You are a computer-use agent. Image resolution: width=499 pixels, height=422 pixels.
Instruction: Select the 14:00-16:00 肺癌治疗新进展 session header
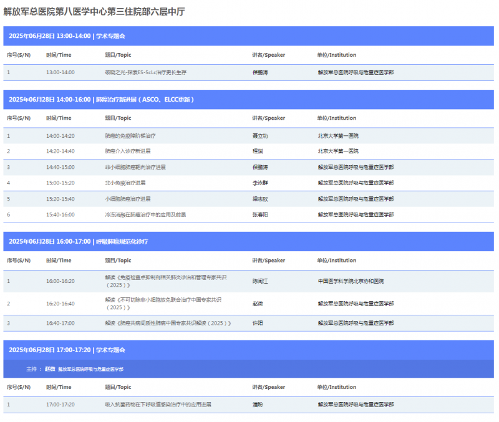pyautogui.click(x=248, y=100)
